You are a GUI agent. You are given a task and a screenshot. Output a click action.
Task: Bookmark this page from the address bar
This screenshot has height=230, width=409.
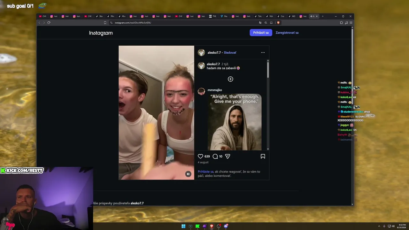(105, 23)
